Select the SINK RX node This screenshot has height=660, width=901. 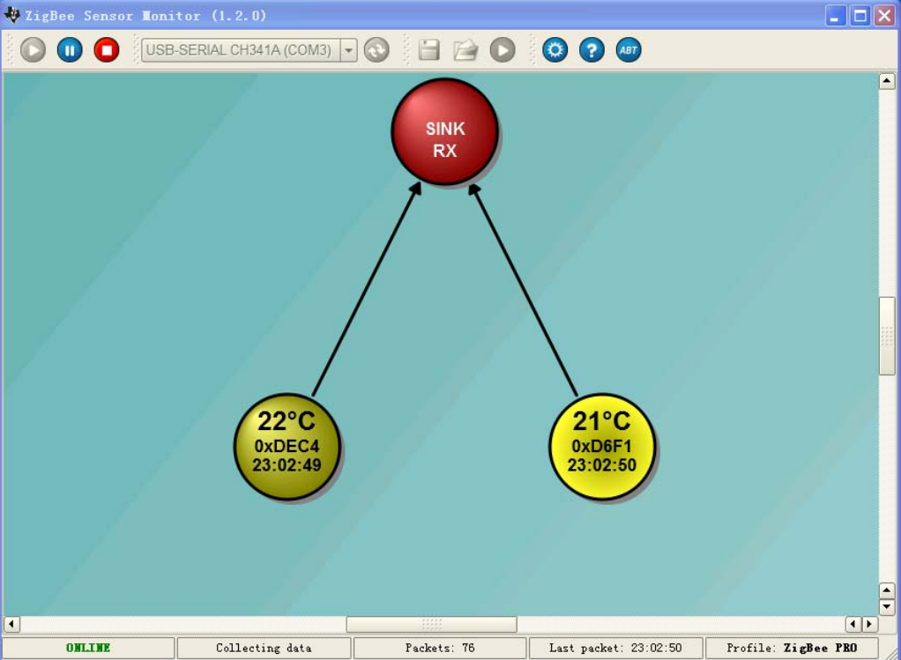[444, 131]
